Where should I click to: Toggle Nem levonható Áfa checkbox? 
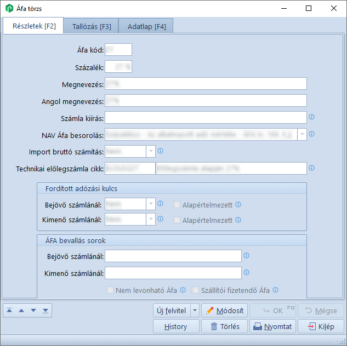pyautogui.click(x=110, y=290)
